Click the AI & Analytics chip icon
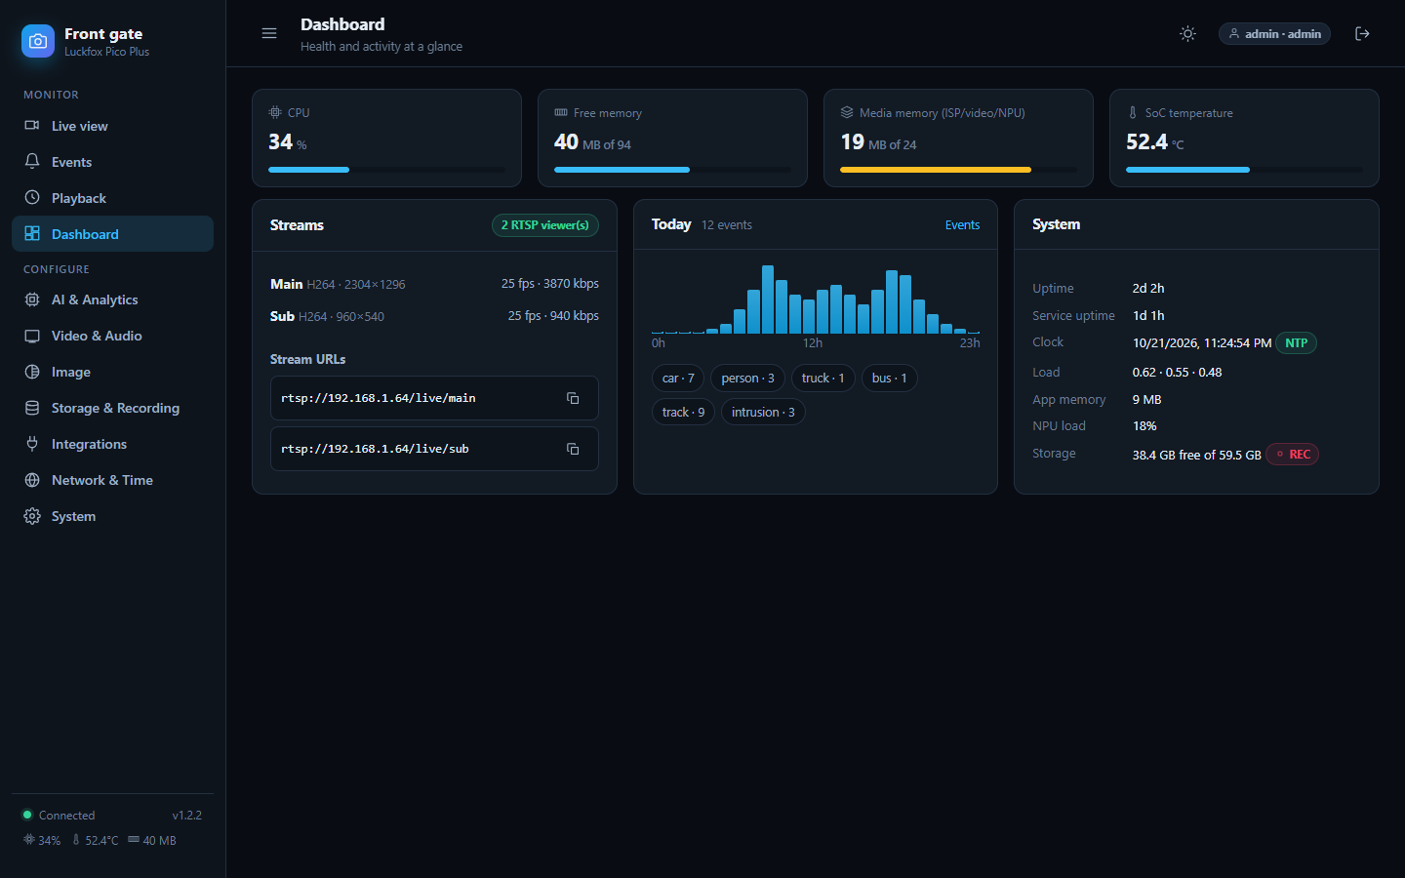 [32, 299]
